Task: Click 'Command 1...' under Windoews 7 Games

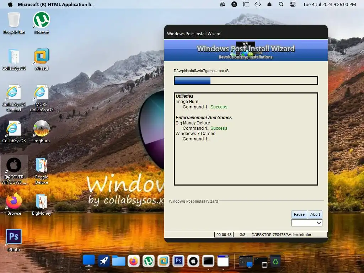Action: coord(196,139)
